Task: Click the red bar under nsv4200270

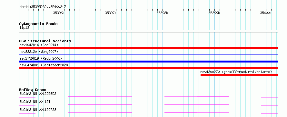Action: coord(239,75)
